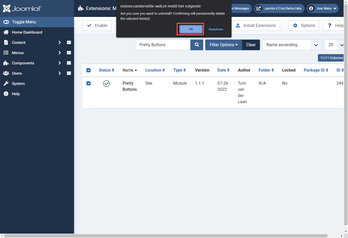Click inside the Pretty Buttons search field
Screen dimensions: 348x238
pos(162,45)
